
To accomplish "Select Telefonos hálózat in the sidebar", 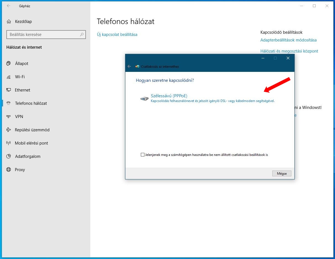I will (31, 103).
